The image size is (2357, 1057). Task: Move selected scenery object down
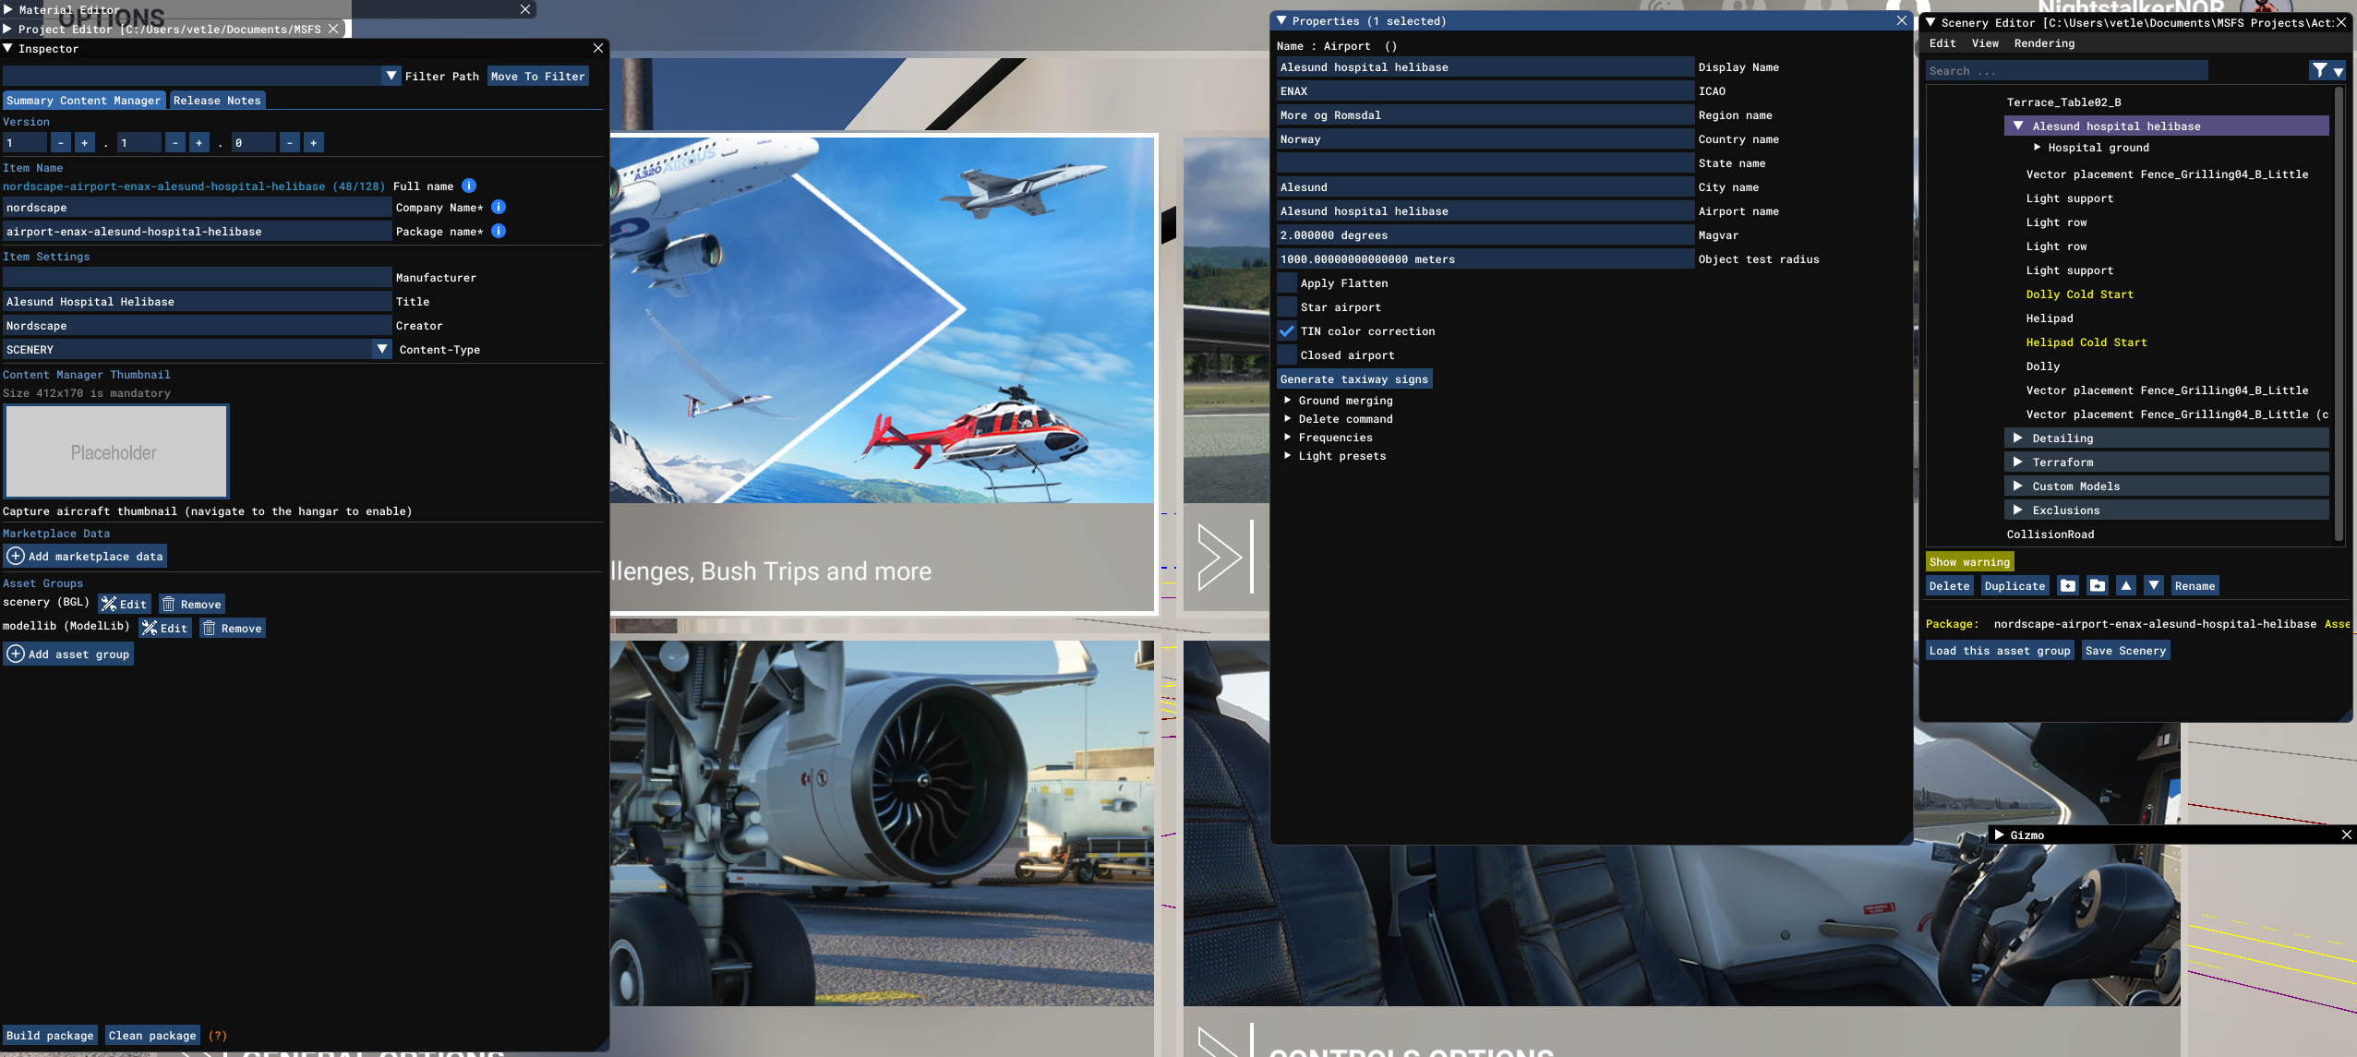(x=2154, y=585)
